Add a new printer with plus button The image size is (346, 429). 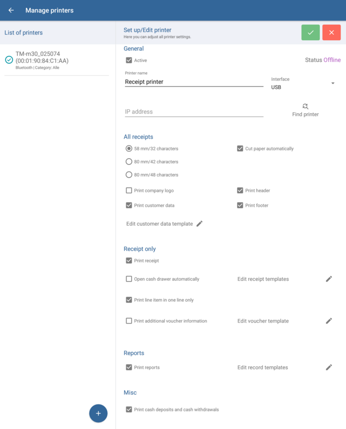coord(98,413)
